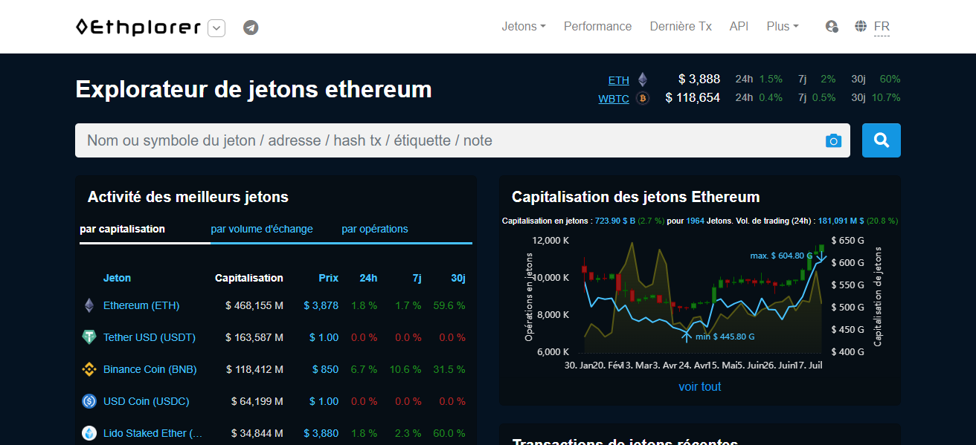Click the $ 468,155 M capitalisation value

254,305
